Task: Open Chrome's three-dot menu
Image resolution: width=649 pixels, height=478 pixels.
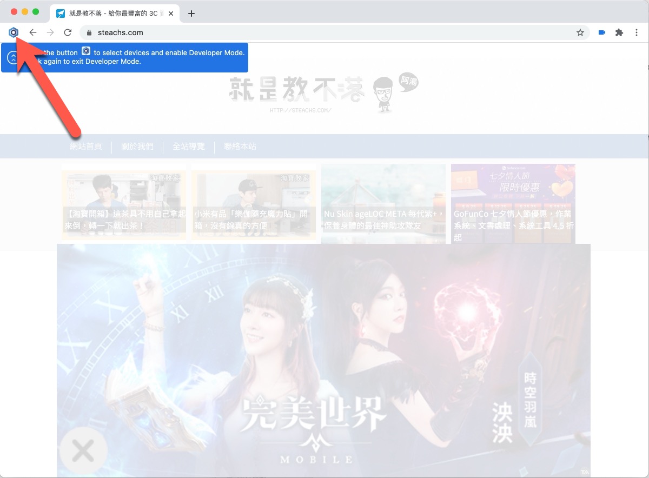Action: tap(637, 32)
